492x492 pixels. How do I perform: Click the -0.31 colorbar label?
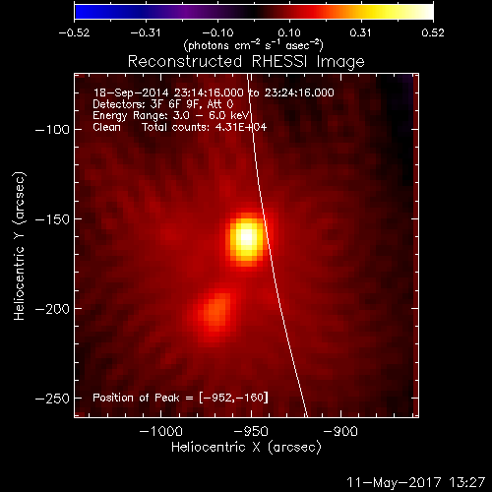pyautogui.click(x=146, y=32)
